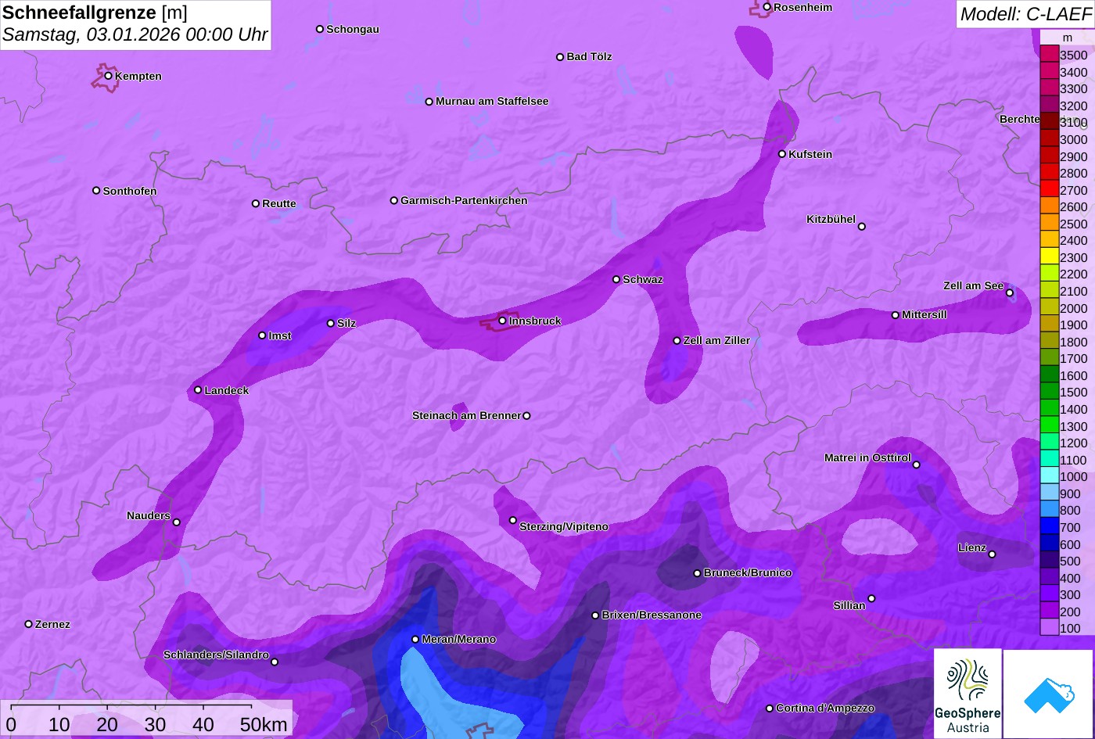Click the blue cloud arrow logo

[x=1049, y=694]
